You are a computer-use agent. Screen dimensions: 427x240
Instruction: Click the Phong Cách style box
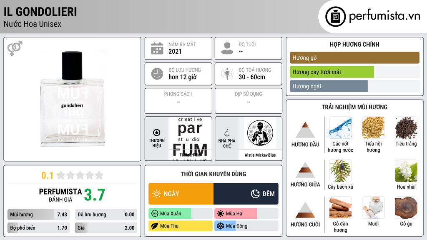[x=178, y=101]
